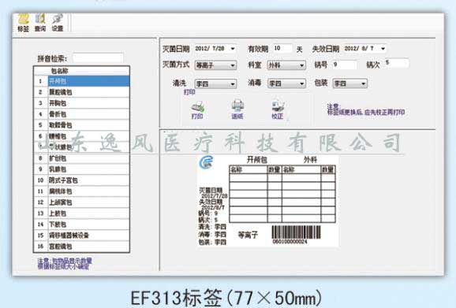This screenshot has height=308, width=456.
Task: Click the 有效期 days input field
Action: tap(282, 49)
